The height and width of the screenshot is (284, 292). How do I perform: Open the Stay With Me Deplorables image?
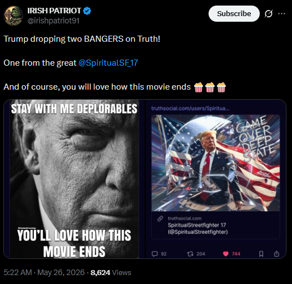coord(75,179)
